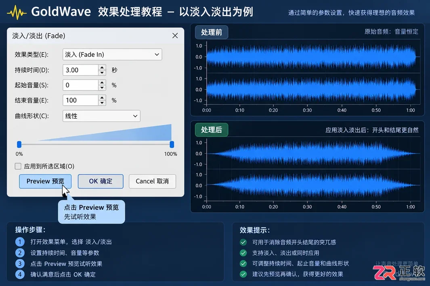Click the 0:10 marker in 处理后 timeline

[240, 207]
